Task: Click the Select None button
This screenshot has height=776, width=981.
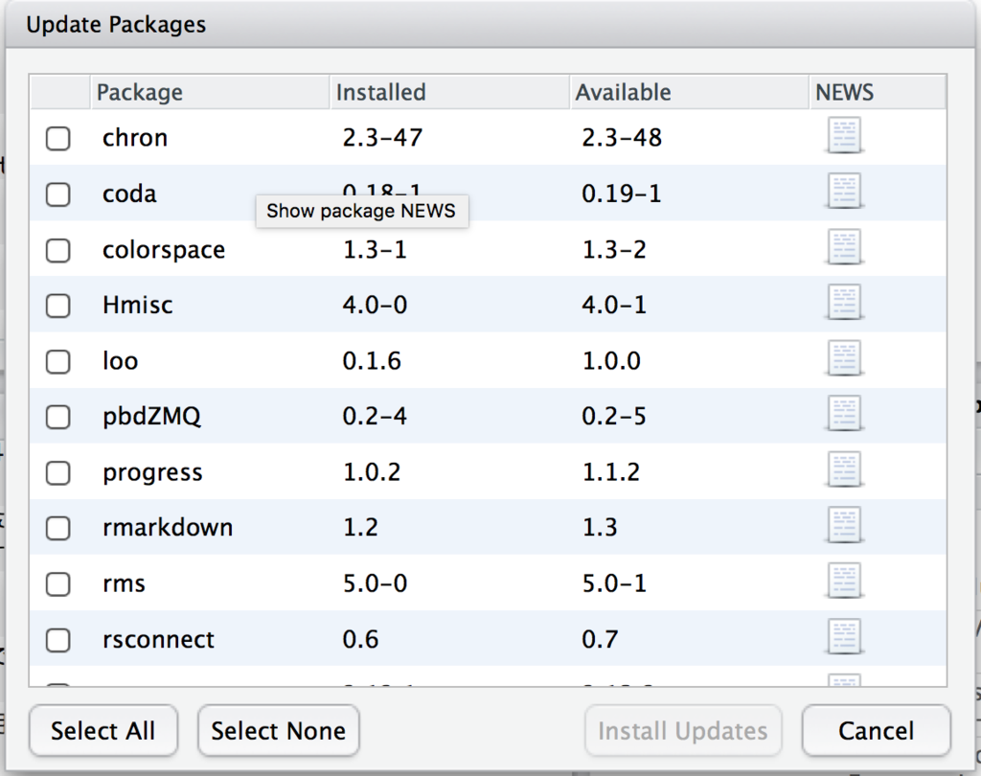Action: tap(279, 730)
